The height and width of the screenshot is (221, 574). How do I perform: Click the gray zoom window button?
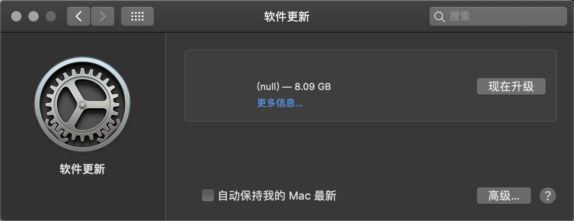coord(51,17)
